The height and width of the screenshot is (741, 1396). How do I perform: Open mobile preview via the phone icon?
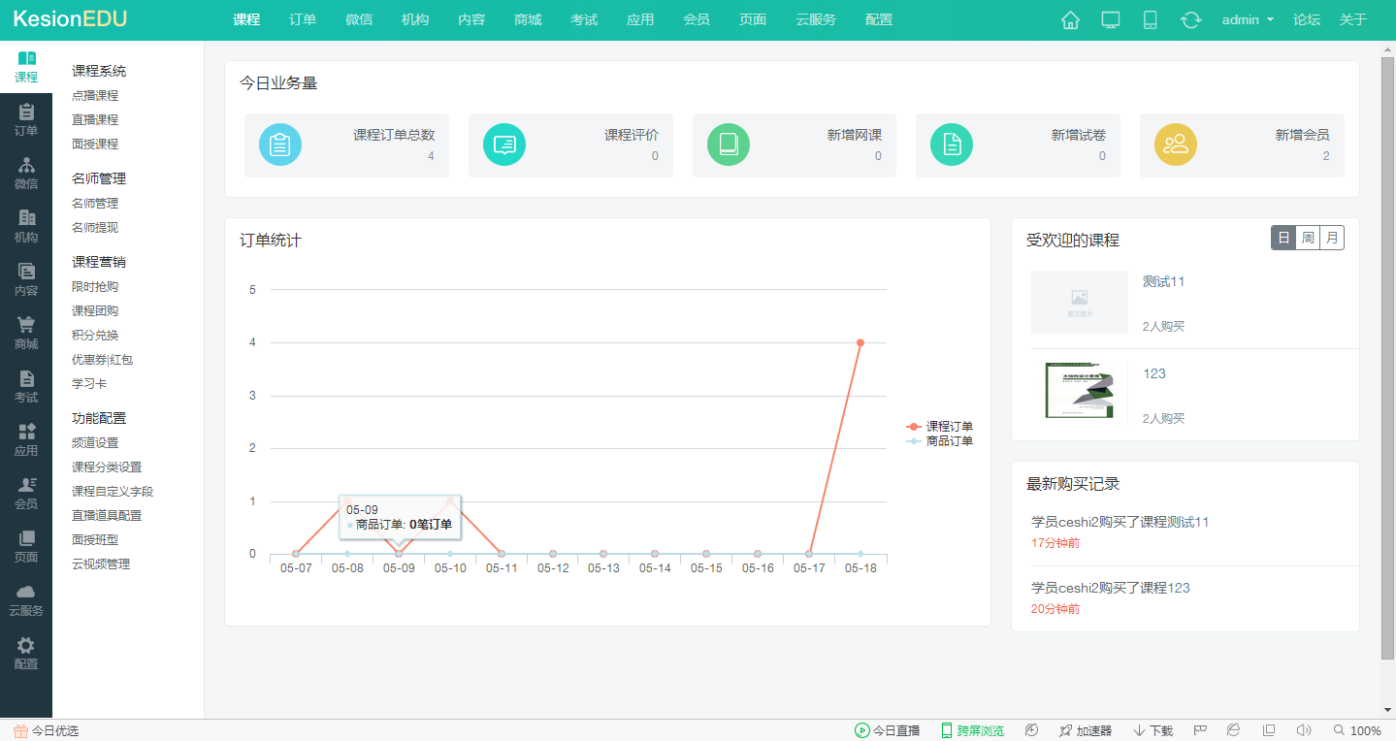[x=1150, y=18]
